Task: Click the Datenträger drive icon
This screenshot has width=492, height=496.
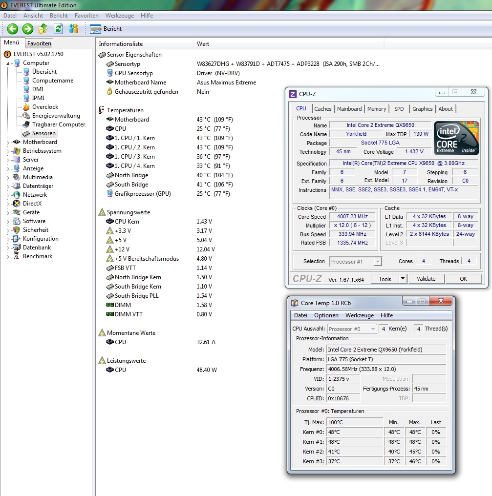Action: click(17, 186)
